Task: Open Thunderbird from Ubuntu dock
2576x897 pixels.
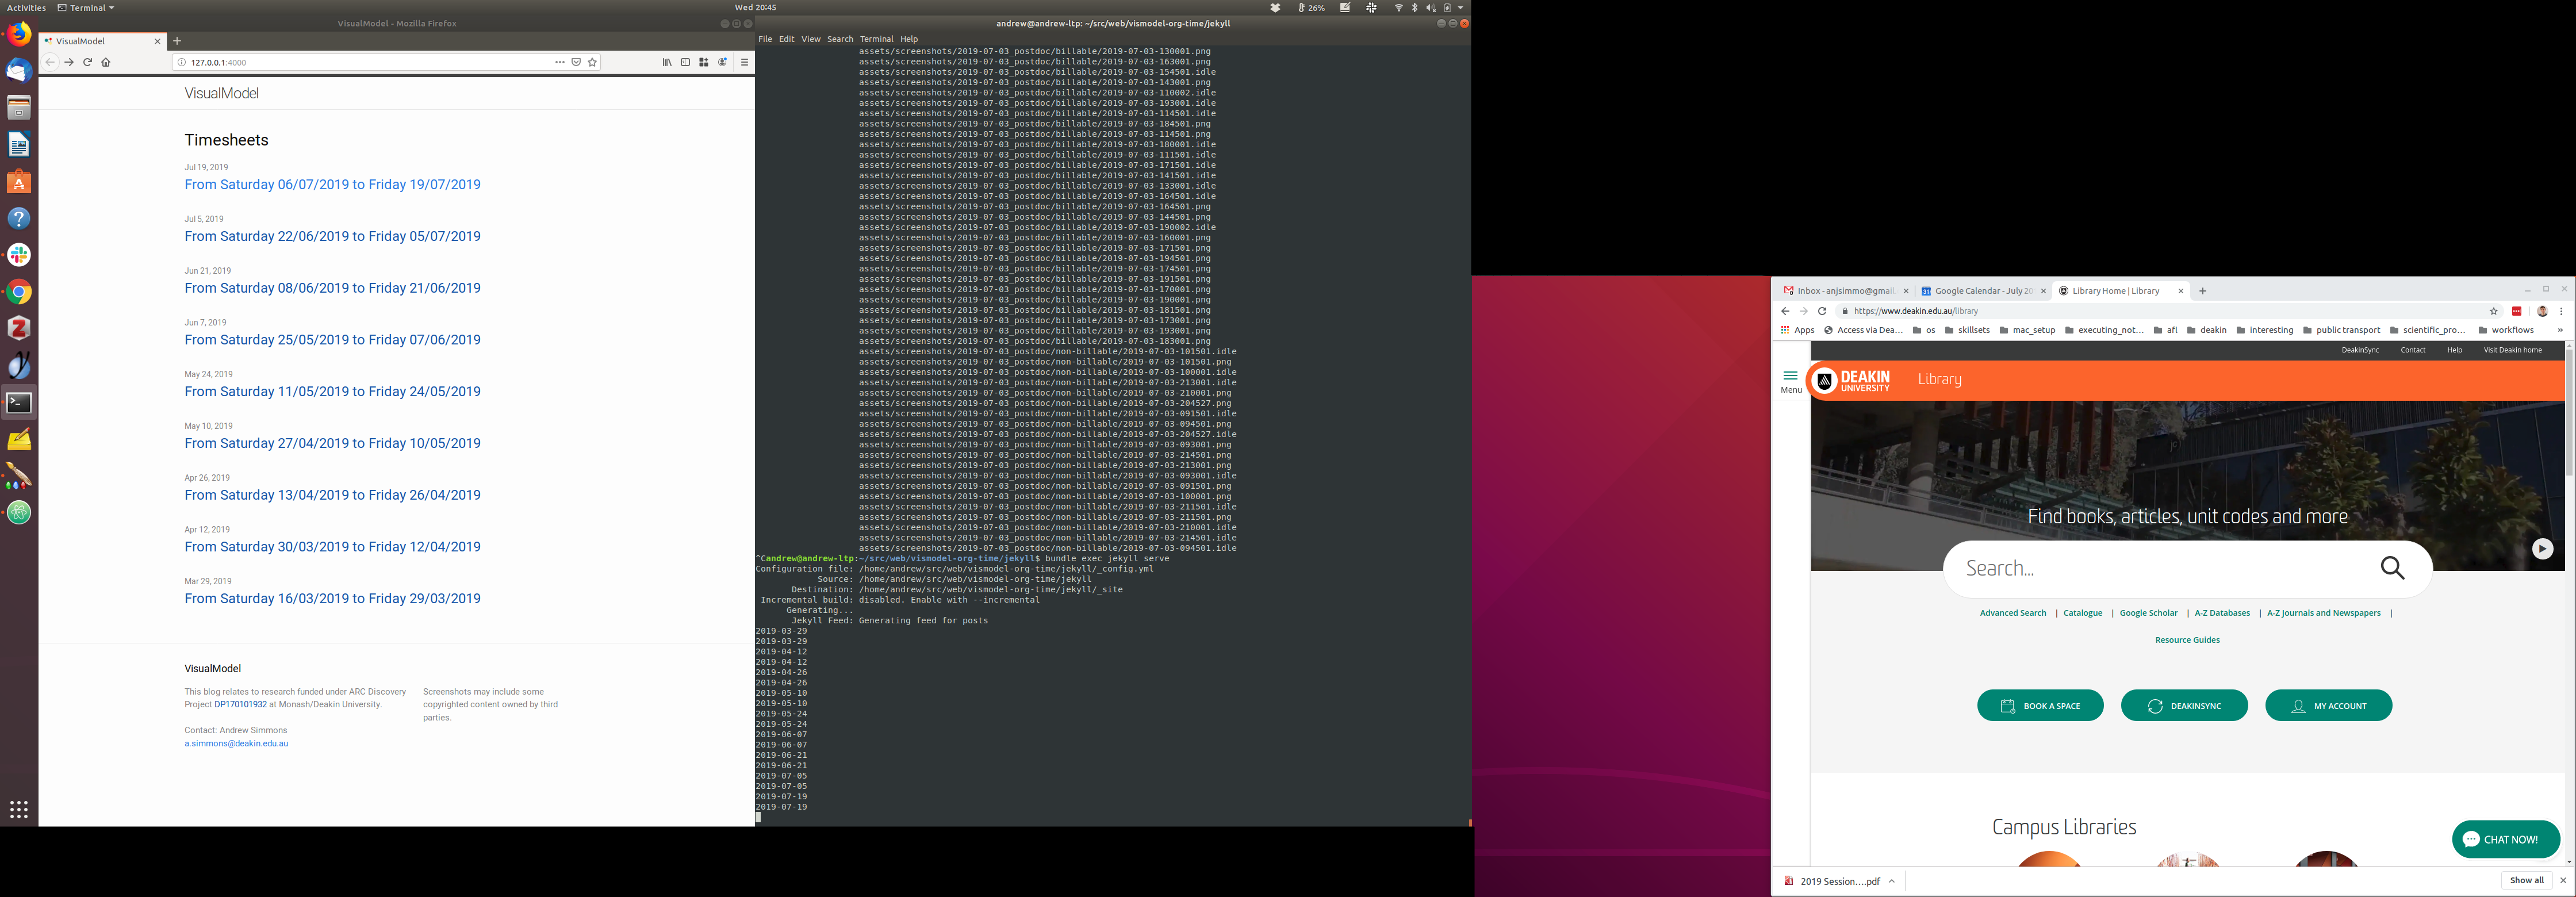Action: (19, 71)
